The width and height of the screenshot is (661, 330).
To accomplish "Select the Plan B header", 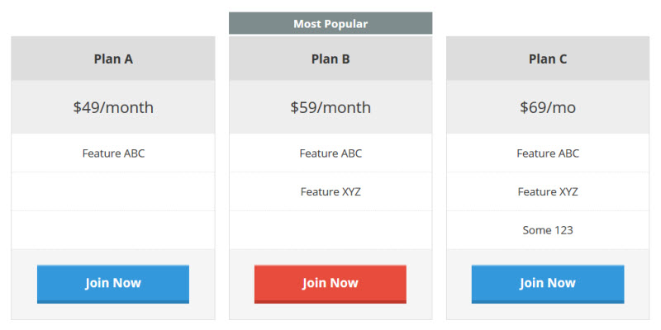I will (x=330, y=59).
